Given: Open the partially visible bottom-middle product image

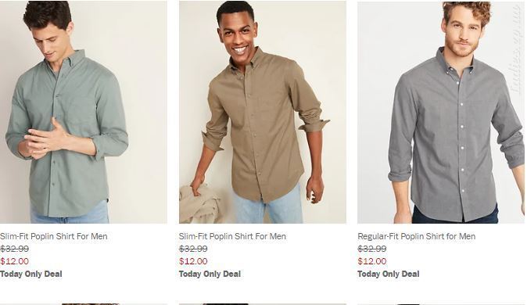Looking at the screenshot, I should point(263,304).
